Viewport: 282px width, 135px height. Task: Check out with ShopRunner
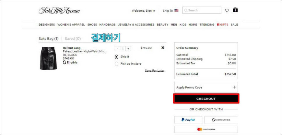pyautogui.click(x=221, y=120)
